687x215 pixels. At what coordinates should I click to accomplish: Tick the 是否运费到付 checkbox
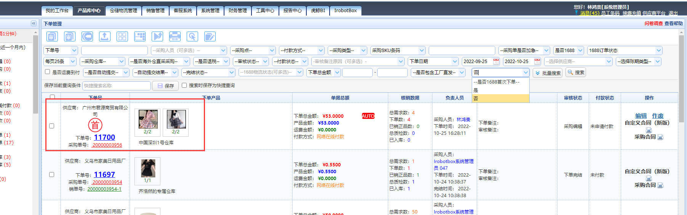(x=47, y=72)
